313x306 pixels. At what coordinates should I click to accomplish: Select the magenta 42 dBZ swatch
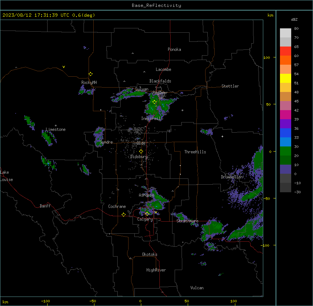[285, 114]
